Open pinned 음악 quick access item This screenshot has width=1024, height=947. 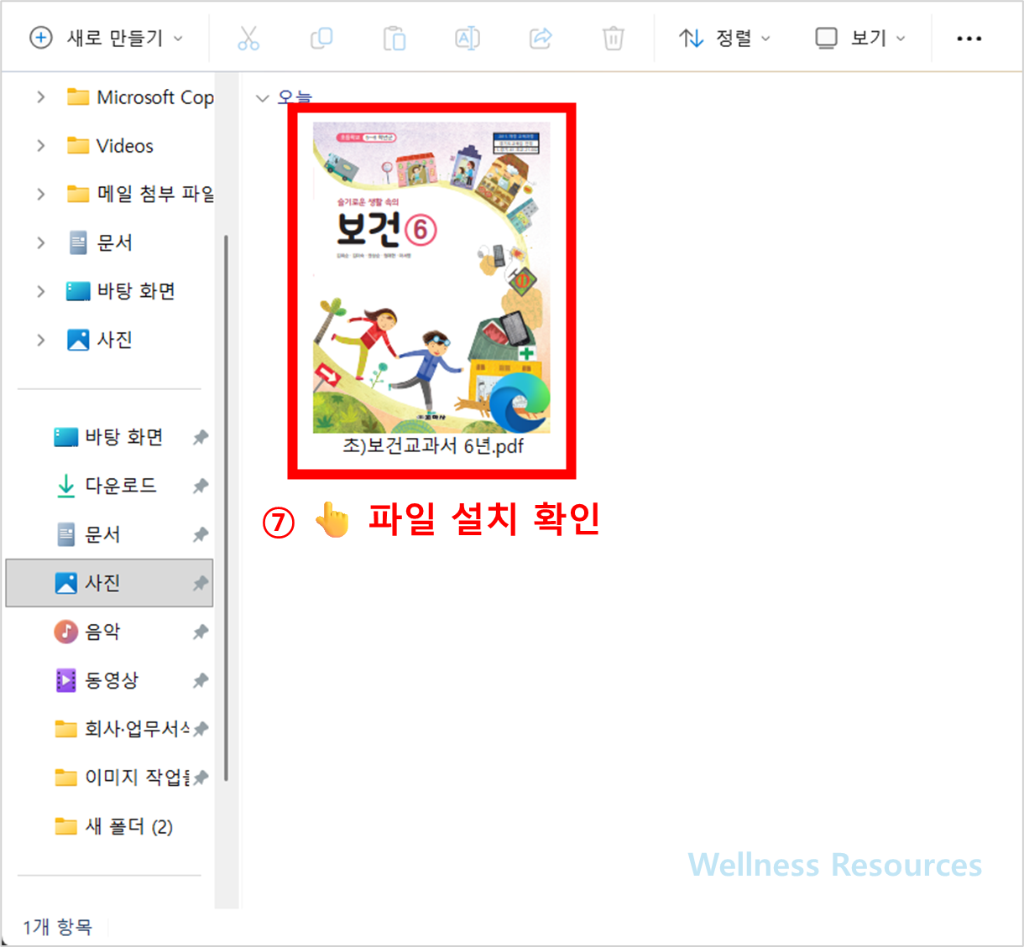coord(87,632)
